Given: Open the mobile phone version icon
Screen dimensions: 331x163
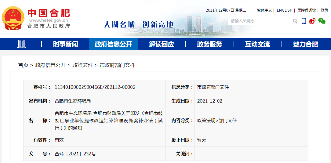Looking at the screenshot, I should [x=304, y=21].
